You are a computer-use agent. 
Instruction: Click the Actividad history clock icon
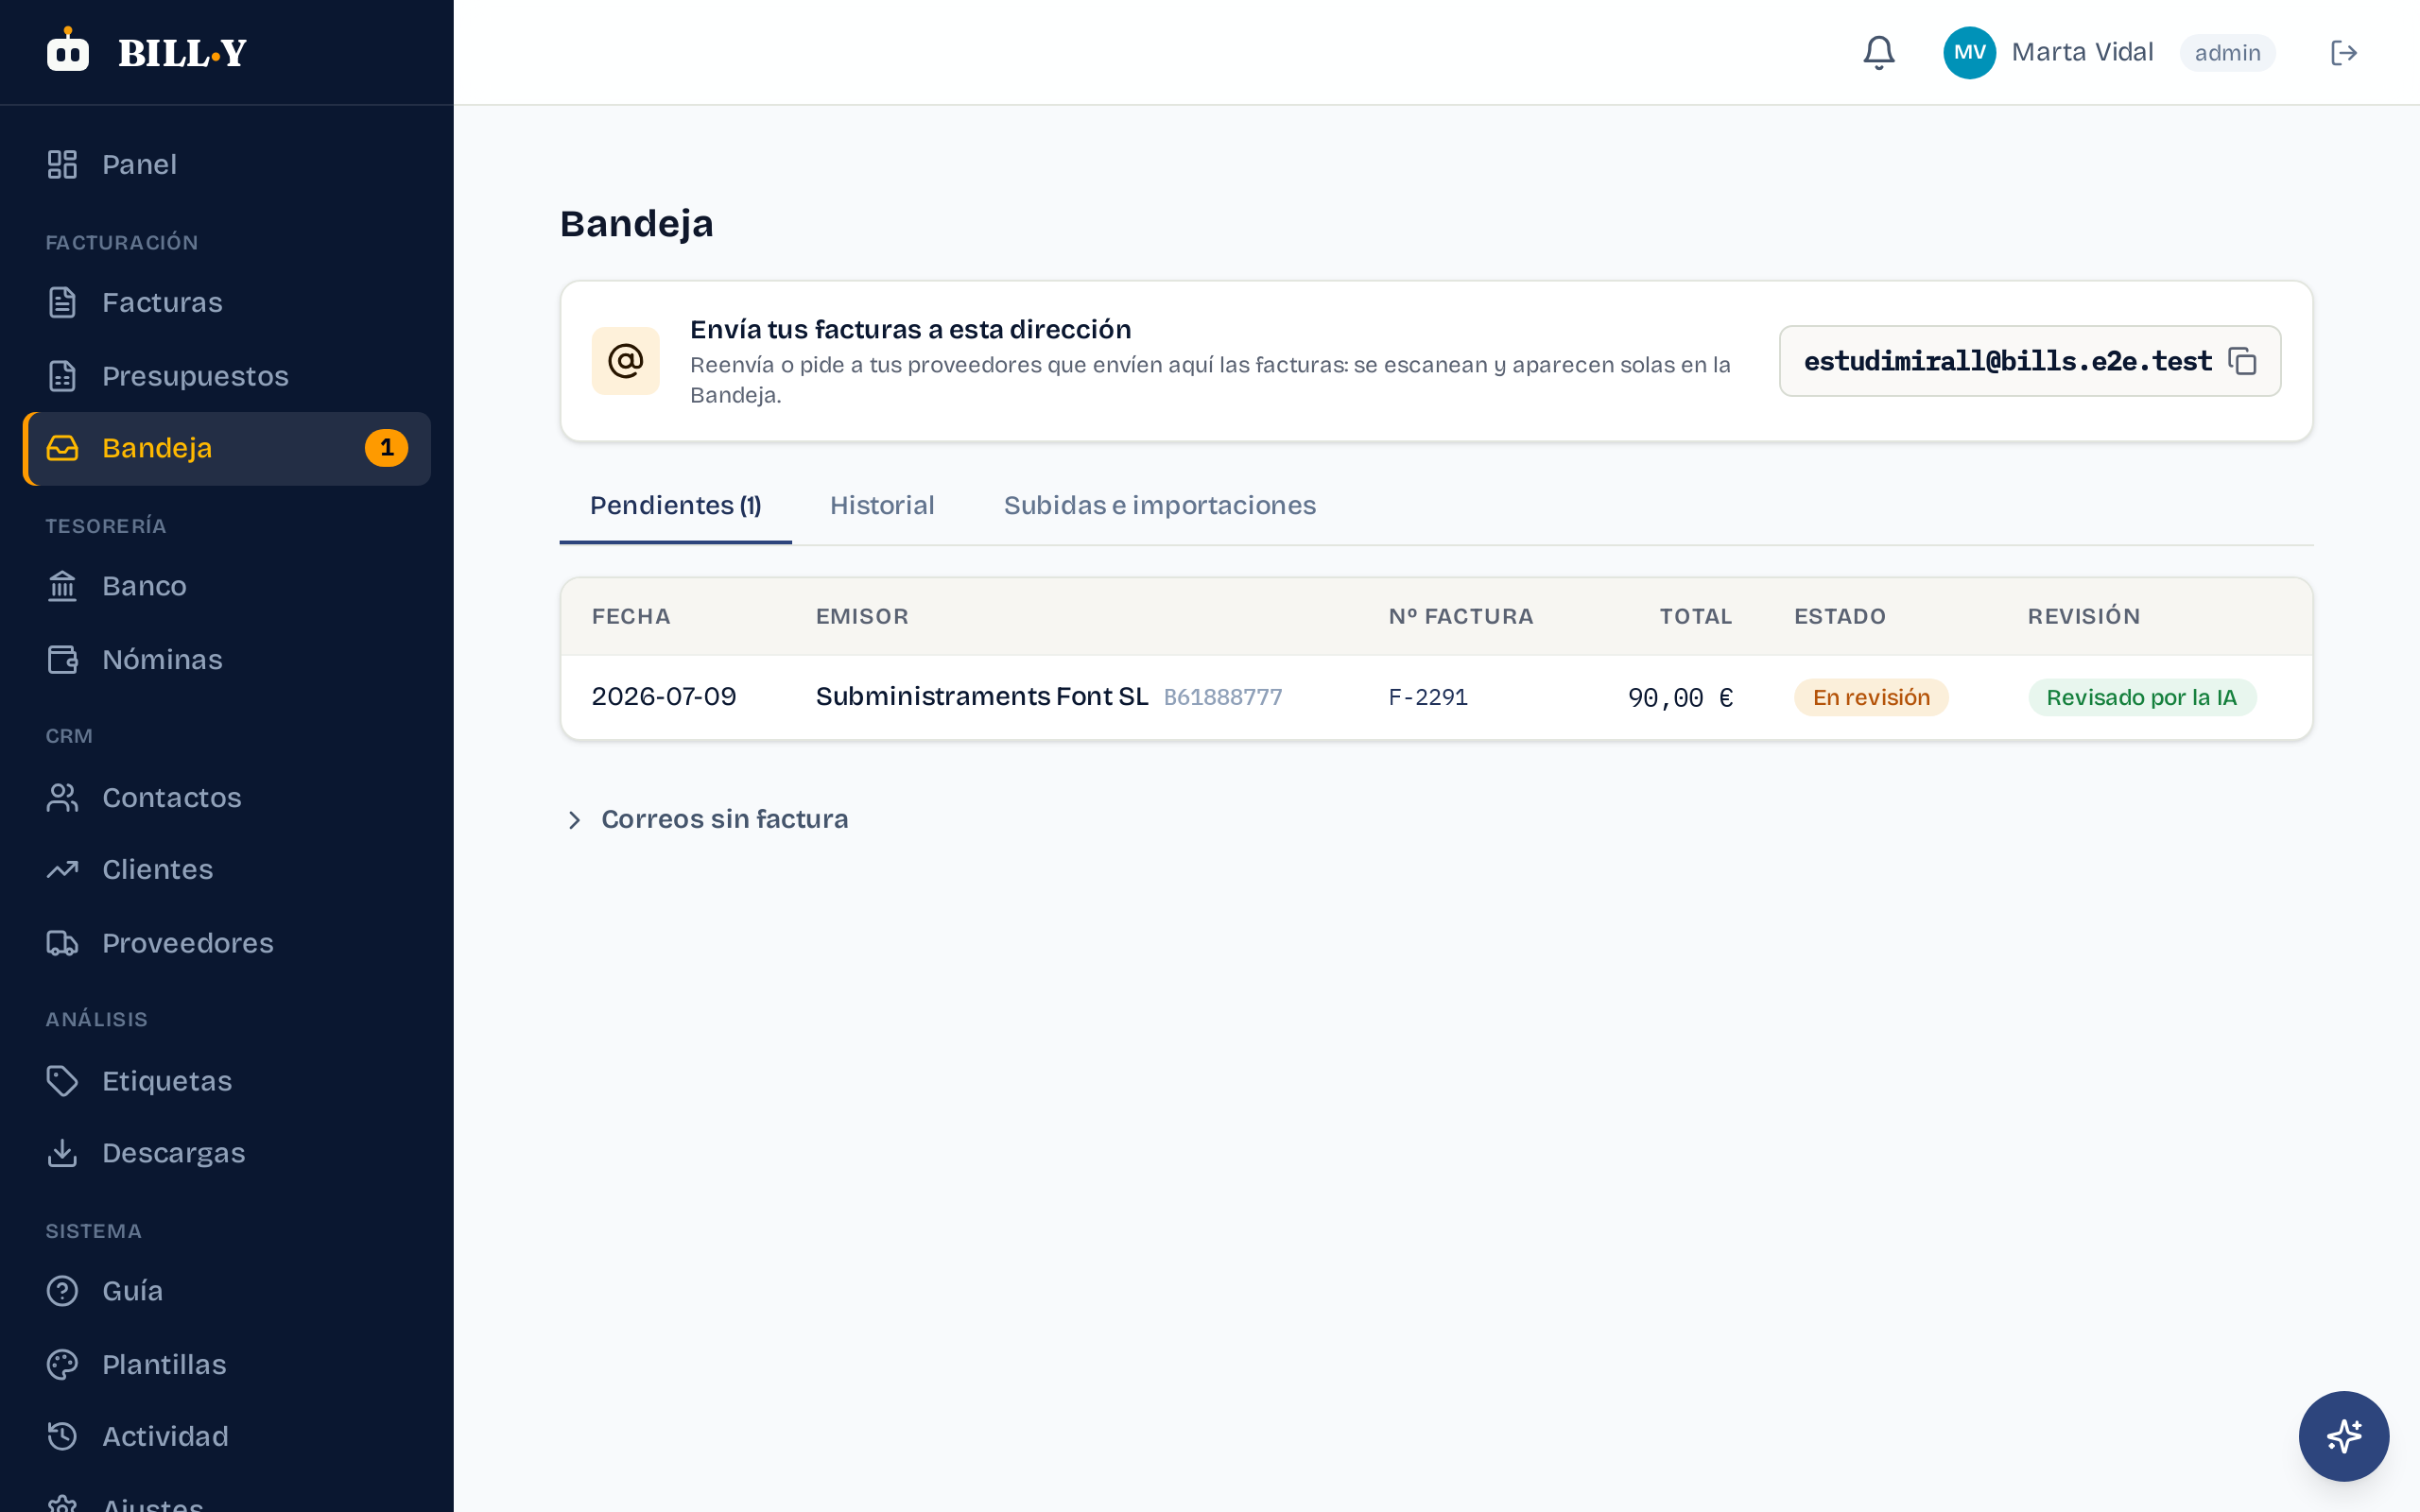62,1437
